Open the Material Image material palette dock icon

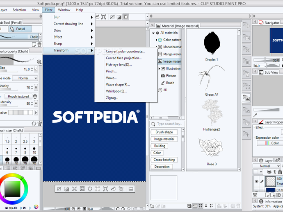[x=246, y=98]
